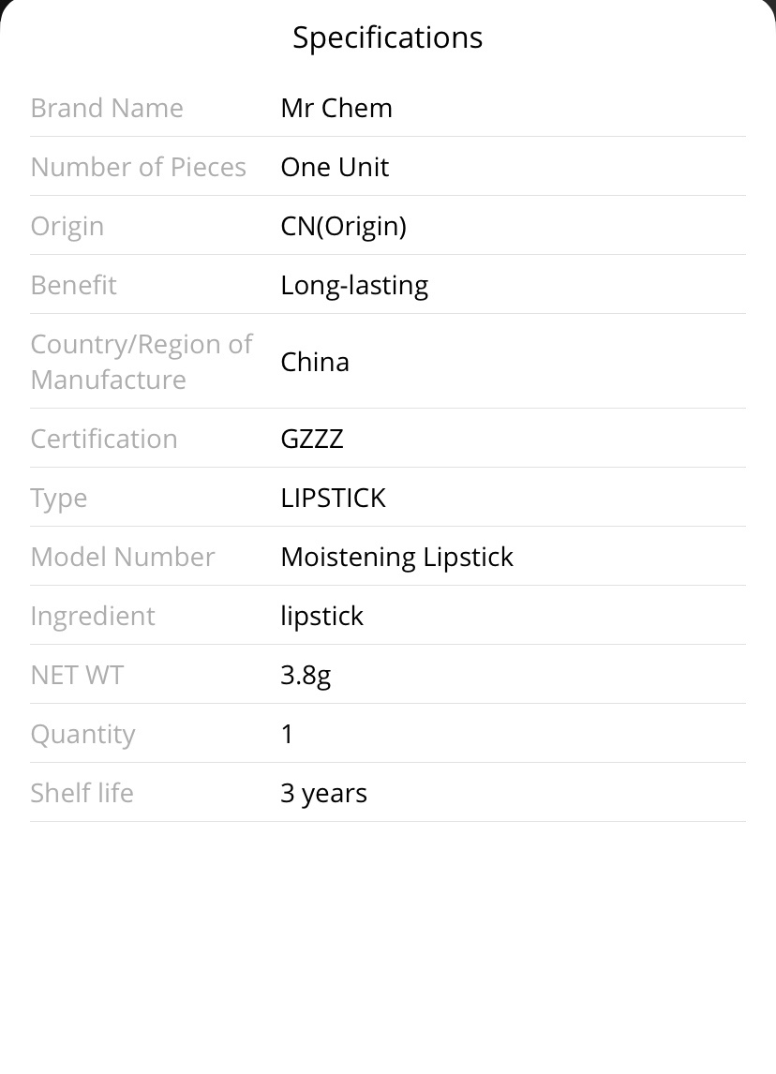Select the Specifications heading
Viewport: 776px width, 1074px height.
388,37
